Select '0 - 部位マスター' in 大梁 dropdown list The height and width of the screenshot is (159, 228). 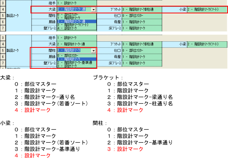[x=77, y=15]
